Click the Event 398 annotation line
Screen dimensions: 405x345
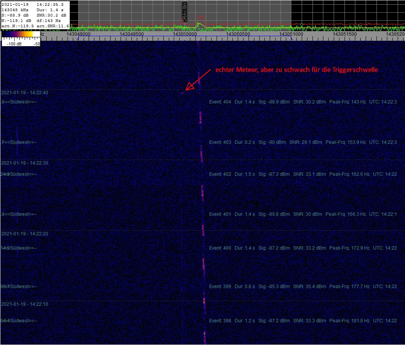pos(303,320)
